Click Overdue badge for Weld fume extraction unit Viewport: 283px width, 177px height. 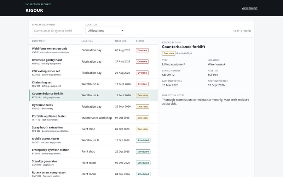[x=142, y=50]
